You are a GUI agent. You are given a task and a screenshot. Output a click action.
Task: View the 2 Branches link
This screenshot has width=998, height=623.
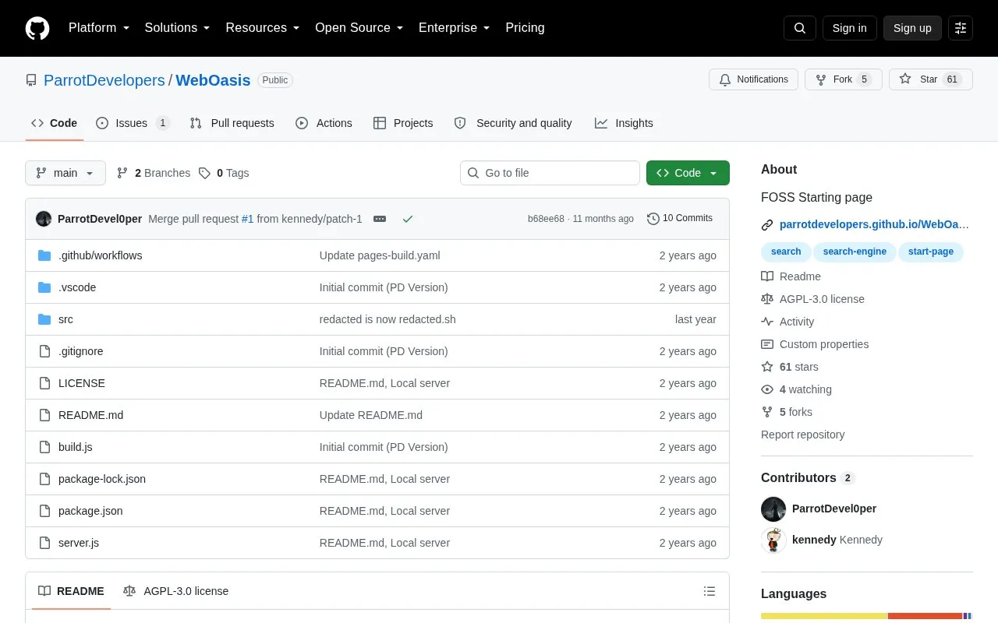point(154,173)
